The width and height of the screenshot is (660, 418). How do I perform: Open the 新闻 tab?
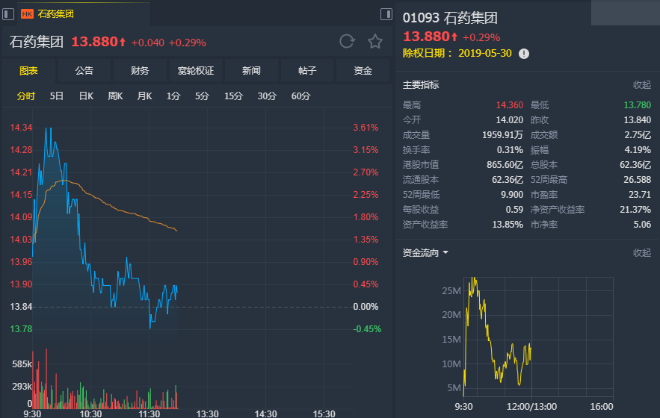coord(251,71)
